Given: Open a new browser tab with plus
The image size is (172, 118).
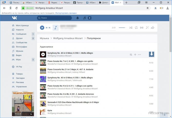Looking at the screenshot, I should click(x=126, y=3).
